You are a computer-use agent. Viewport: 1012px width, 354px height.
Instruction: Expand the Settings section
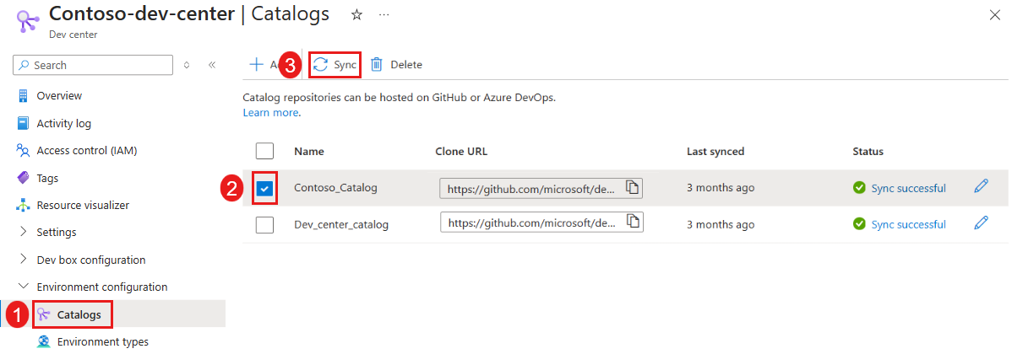coord(23,232)
